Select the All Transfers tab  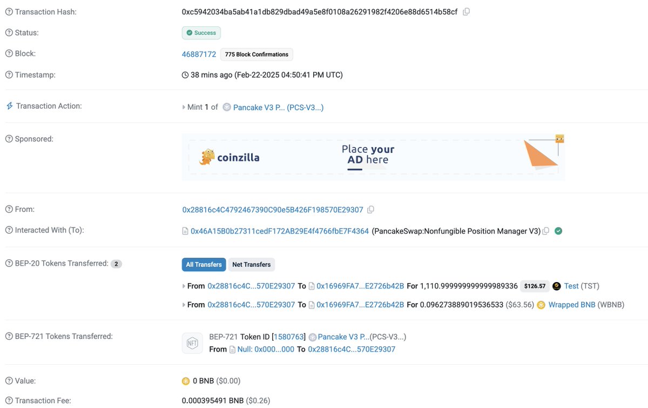click(204, 264)
